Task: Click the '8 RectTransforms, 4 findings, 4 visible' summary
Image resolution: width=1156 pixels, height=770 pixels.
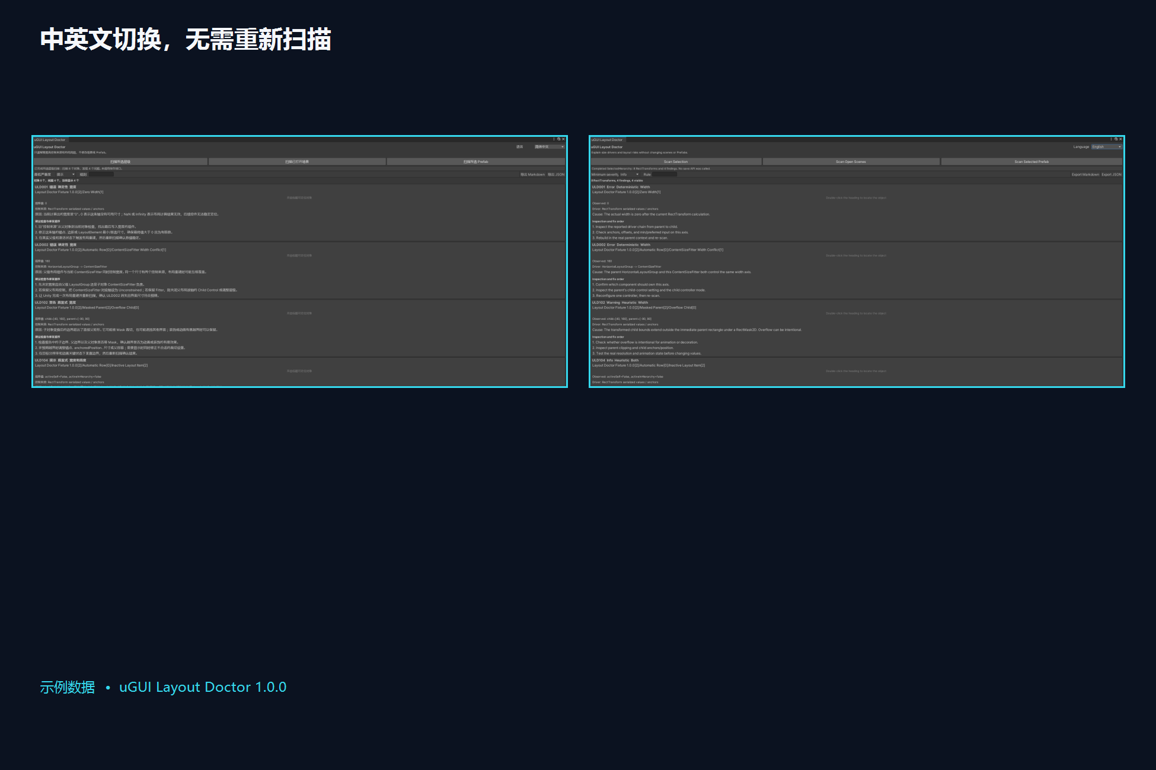Action: click(617, 181)
